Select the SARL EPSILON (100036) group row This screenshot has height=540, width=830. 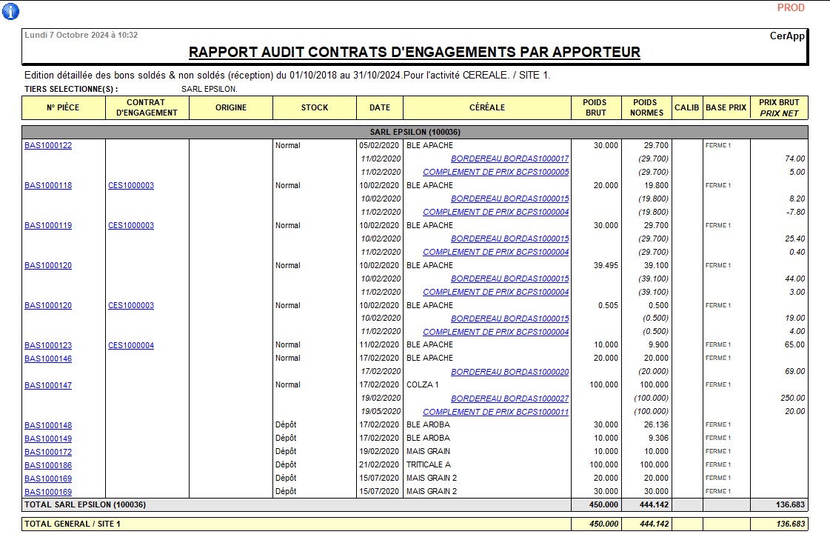click(415, 132)
